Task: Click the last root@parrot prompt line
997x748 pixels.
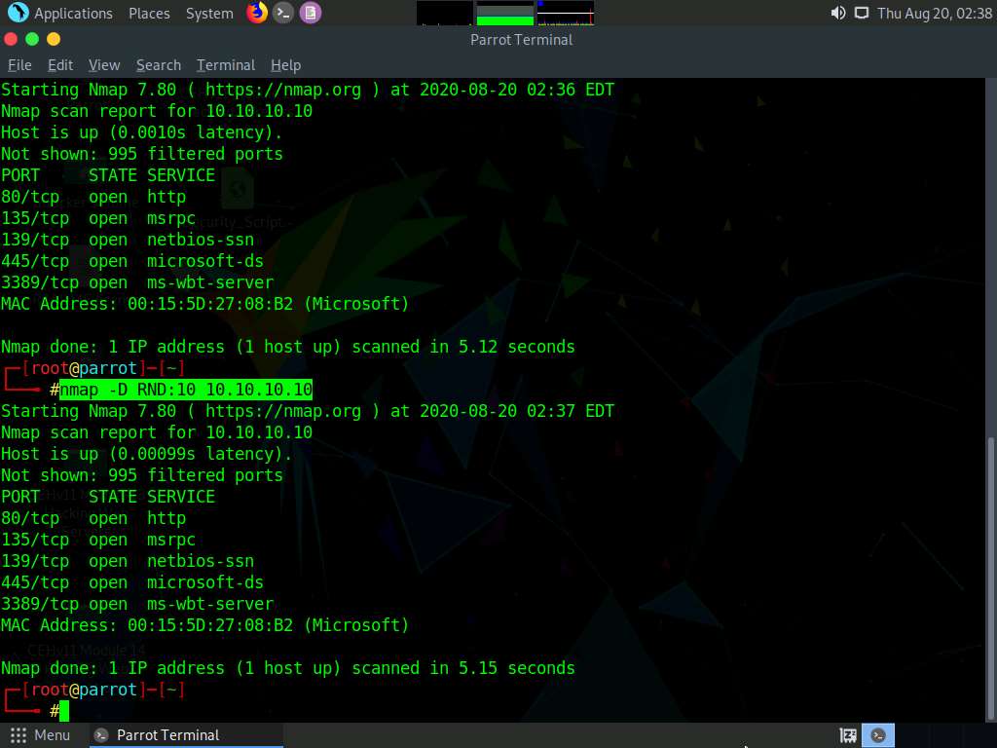Action: point(95,690)
